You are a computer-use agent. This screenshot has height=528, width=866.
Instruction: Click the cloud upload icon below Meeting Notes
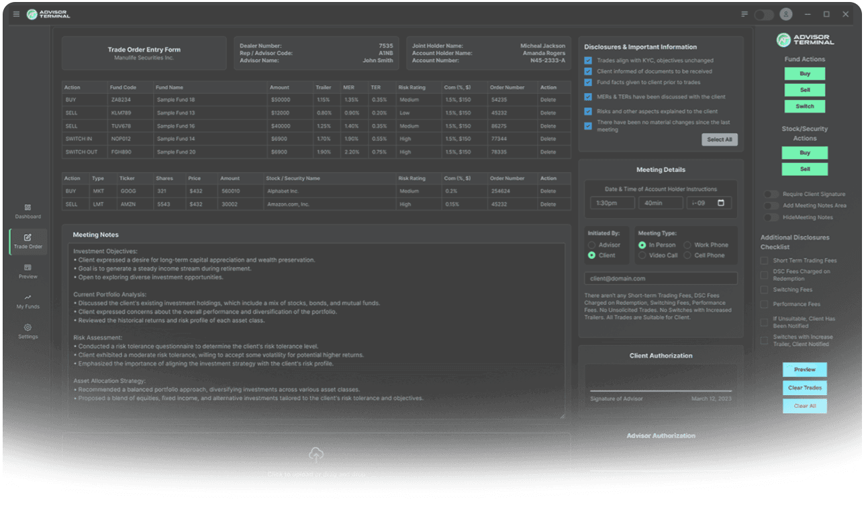click(x=316, y=456)
